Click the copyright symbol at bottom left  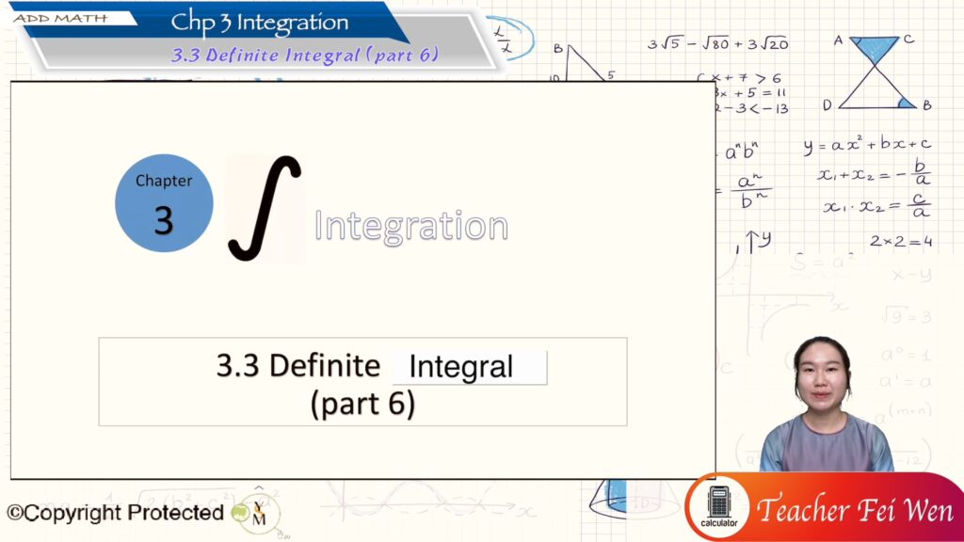15,513
